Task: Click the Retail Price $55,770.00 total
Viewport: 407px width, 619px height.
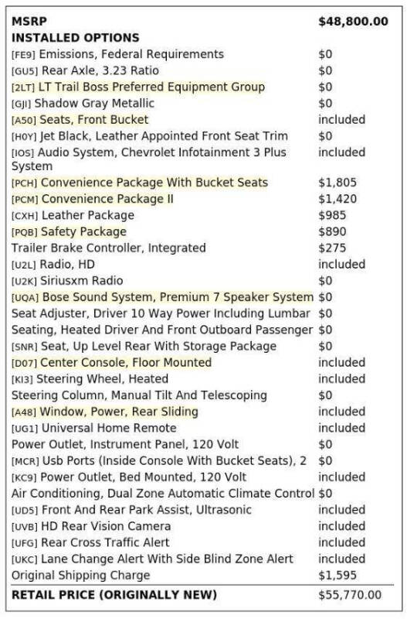Action: coord(350,595)
